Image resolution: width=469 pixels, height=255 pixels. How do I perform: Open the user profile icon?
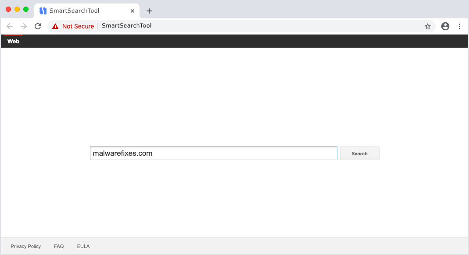click(x=445, y=26)
